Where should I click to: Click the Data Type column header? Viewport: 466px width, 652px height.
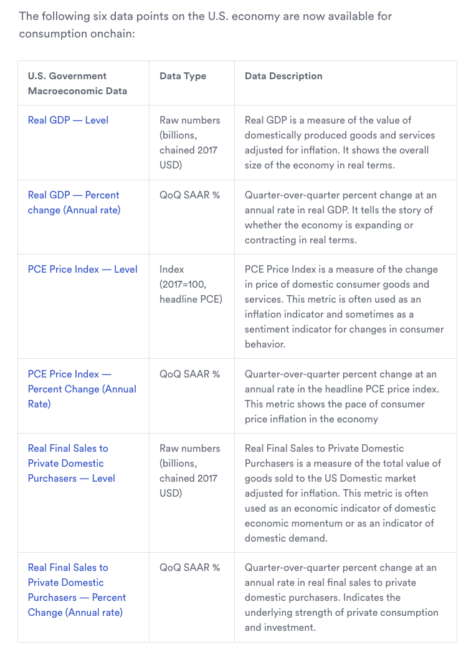coord(183,76)
